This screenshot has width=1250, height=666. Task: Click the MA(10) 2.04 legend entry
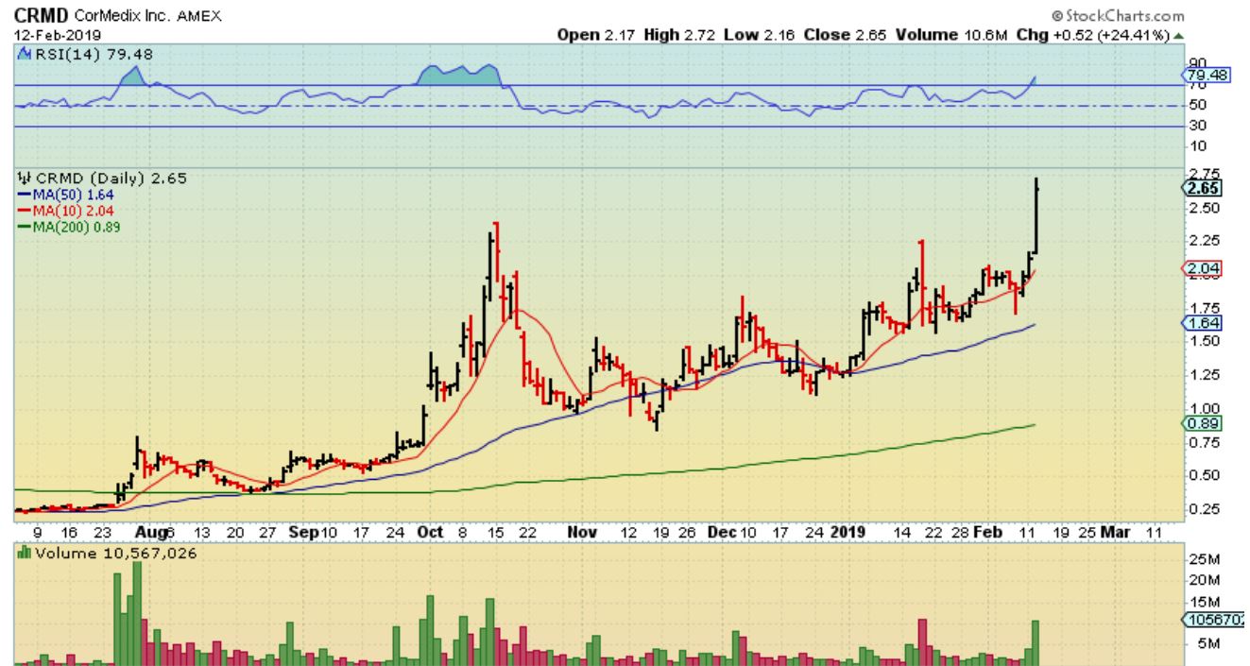[x=66, y=211]
